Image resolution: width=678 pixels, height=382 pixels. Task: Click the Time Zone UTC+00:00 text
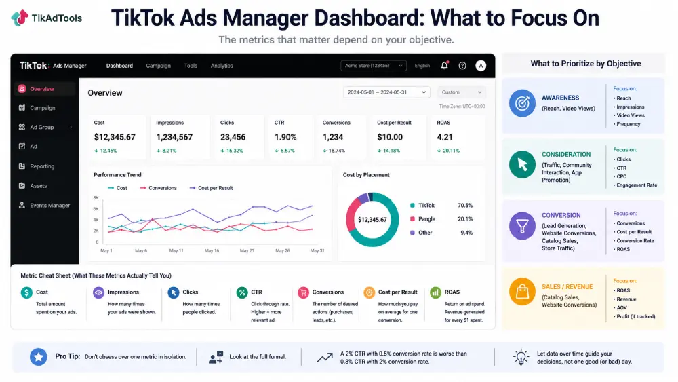(x=462, y=107)
